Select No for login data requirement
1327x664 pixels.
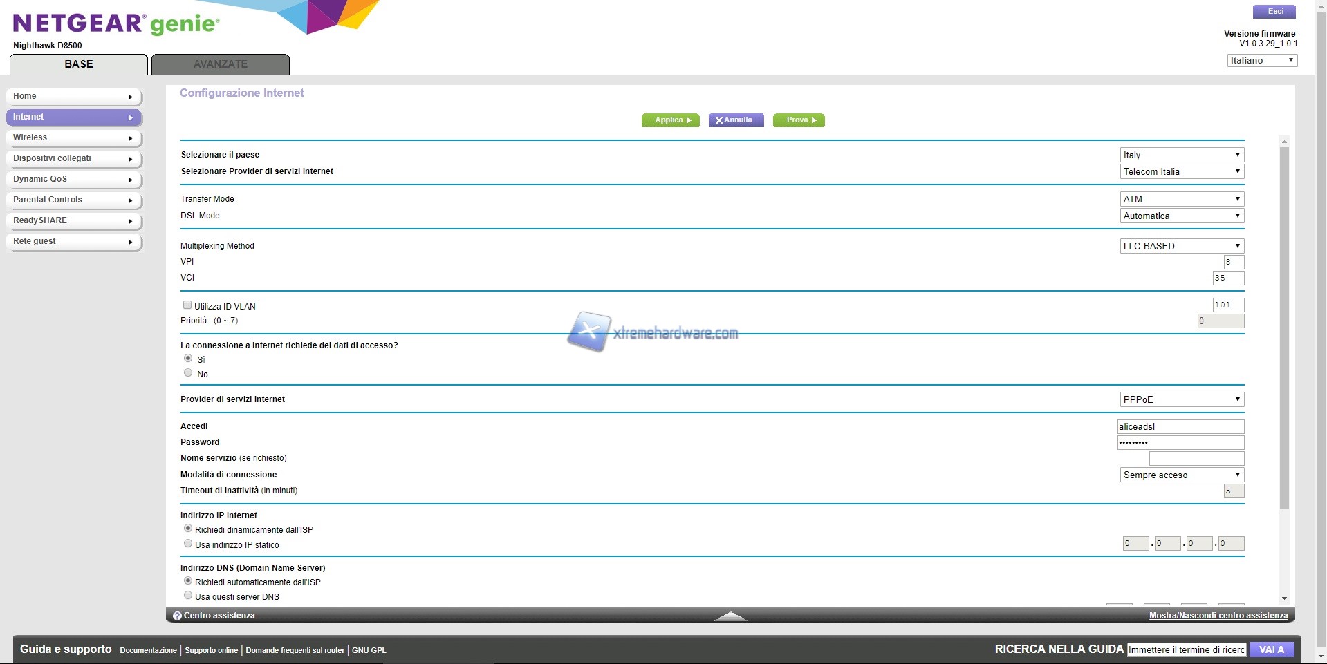[188, 373]
